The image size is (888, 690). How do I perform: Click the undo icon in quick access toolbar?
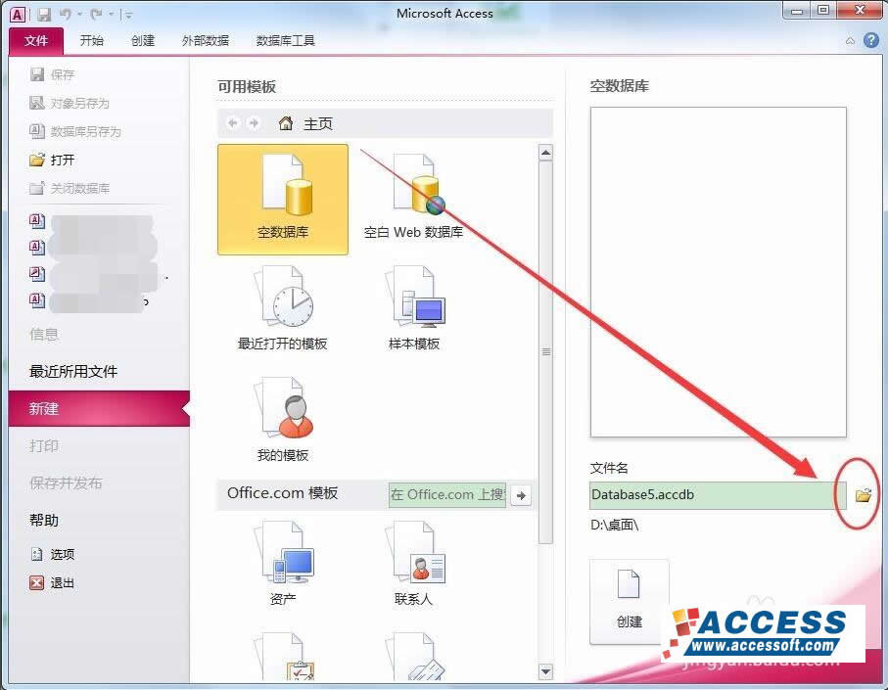click(66, 14)
